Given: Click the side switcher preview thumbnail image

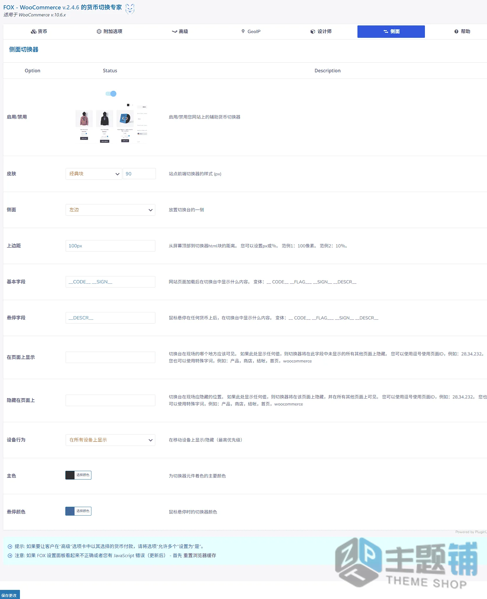Looking at the screenshot, I should coord(111,123).
